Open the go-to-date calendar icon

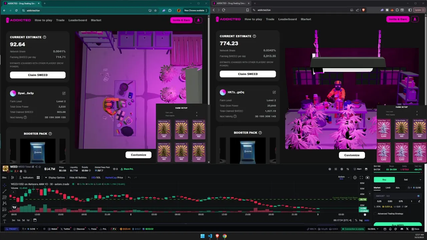point(35,220)
